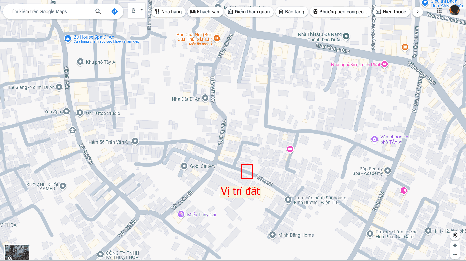The image size is (466, 261).
Task: Open the Google account avatar
Action: tap(454, 10)
